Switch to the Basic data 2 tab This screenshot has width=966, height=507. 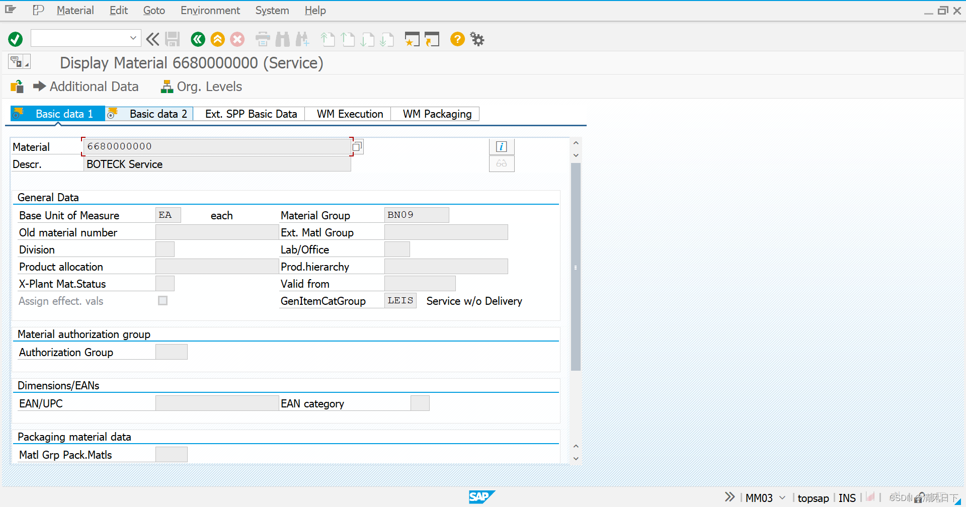click(149, 114)
